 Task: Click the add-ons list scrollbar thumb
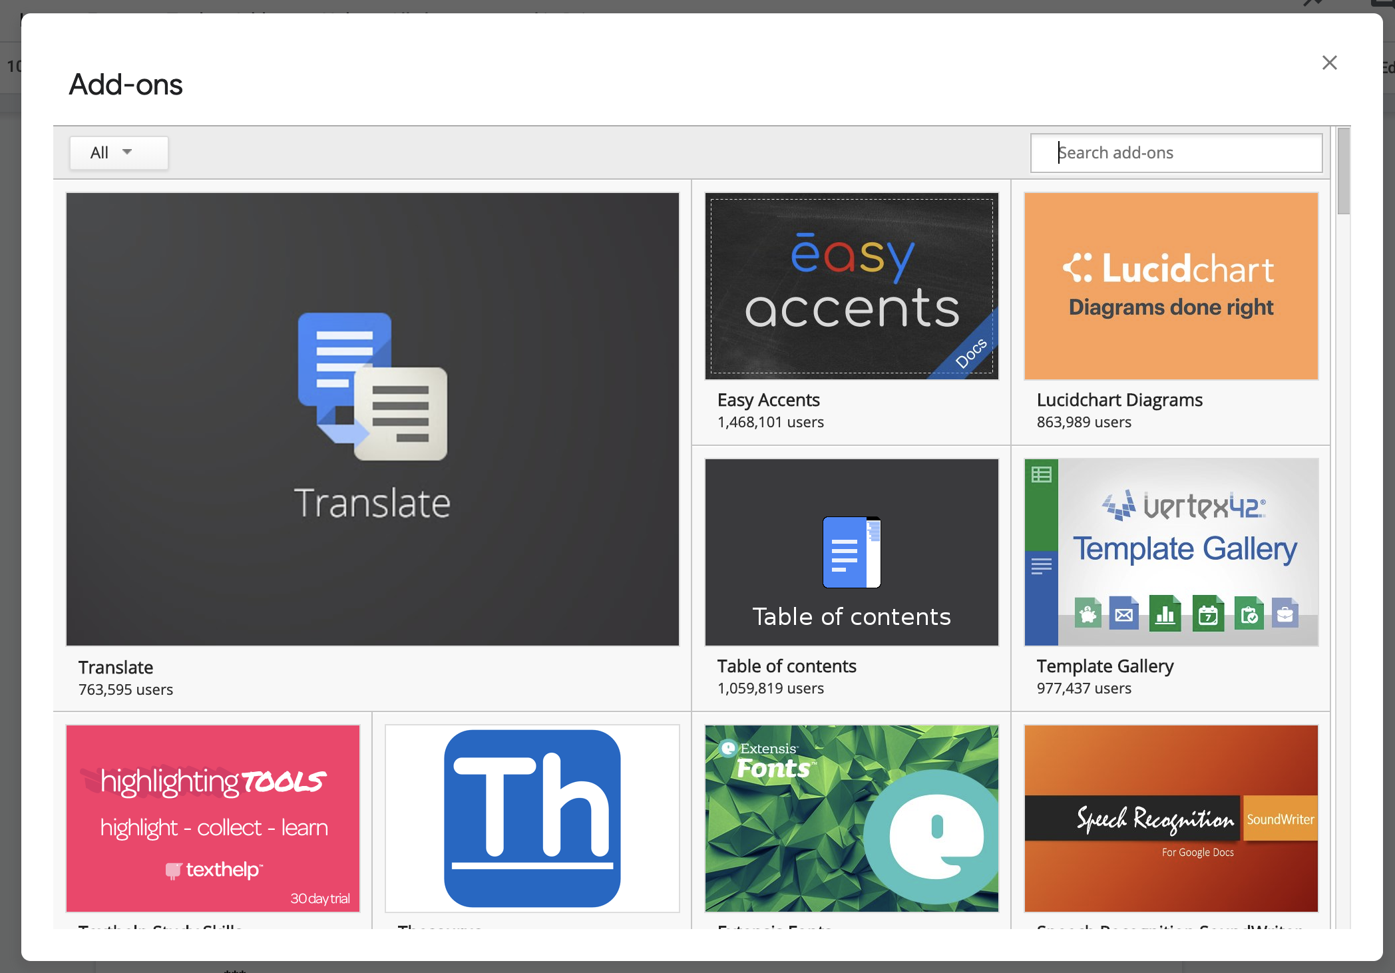tap(1344, 171)
